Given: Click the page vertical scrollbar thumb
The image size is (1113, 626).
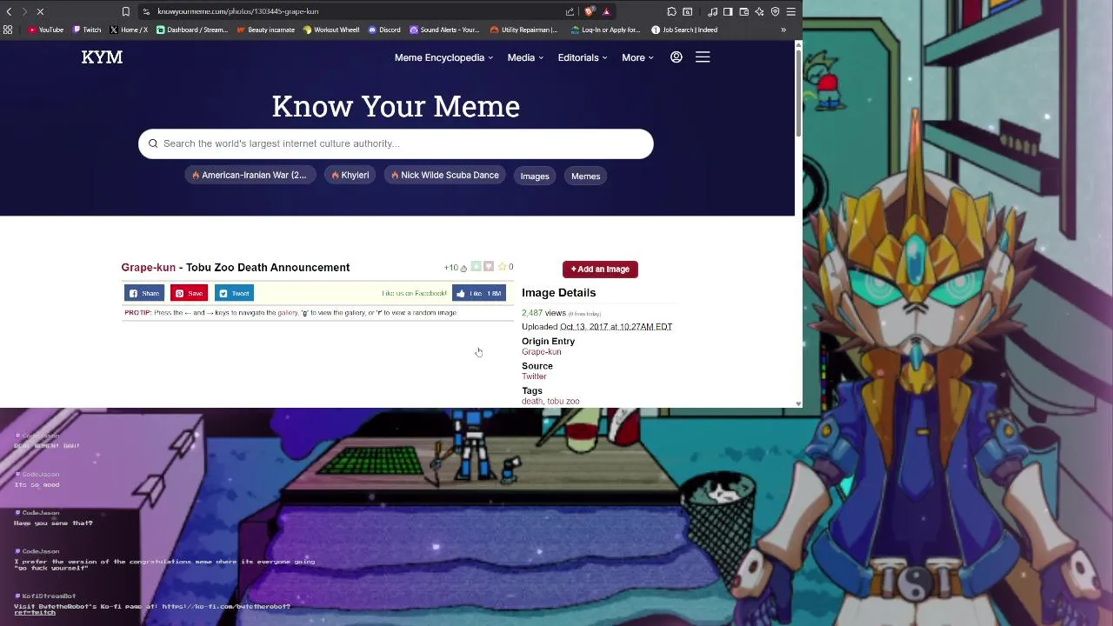Looking at the screenshot, I should point(798,93).
